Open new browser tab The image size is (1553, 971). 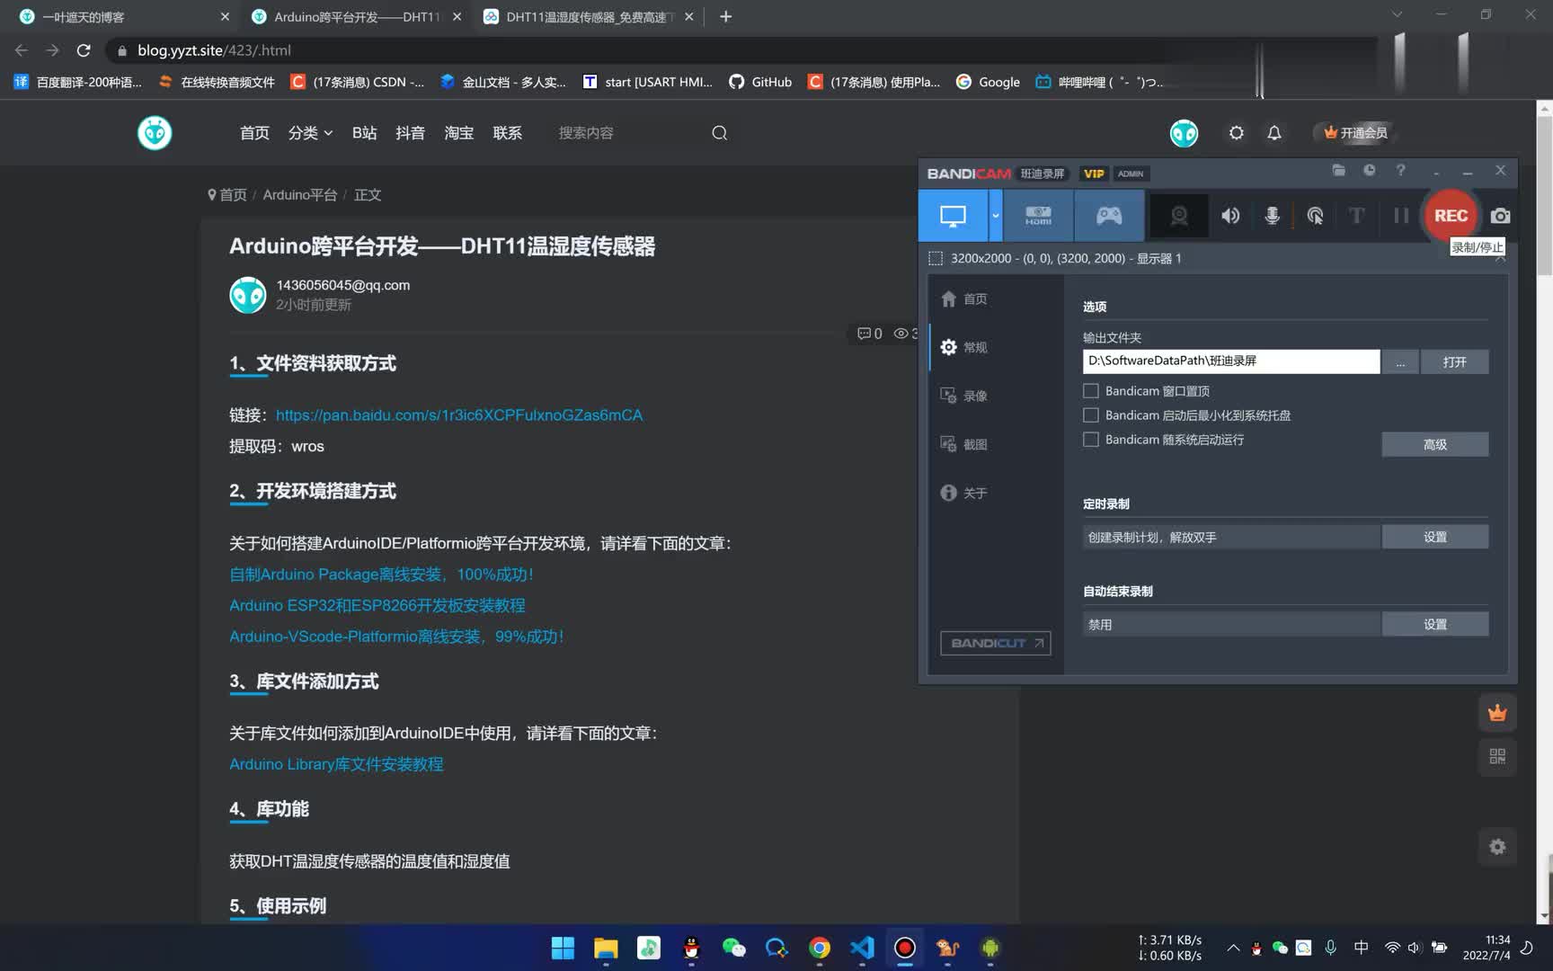click(726, 17)
